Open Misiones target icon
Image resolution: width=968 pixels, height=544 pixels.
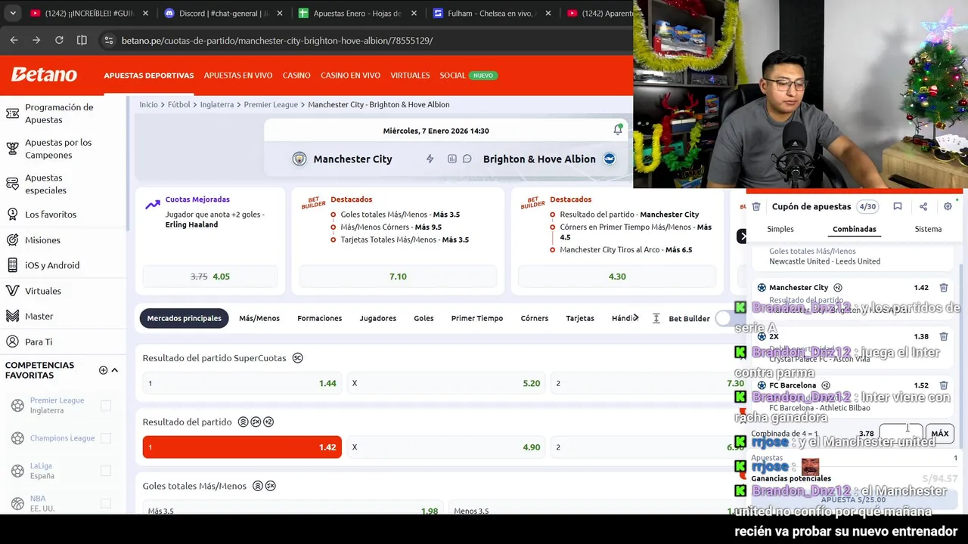[x=12, y=240]
